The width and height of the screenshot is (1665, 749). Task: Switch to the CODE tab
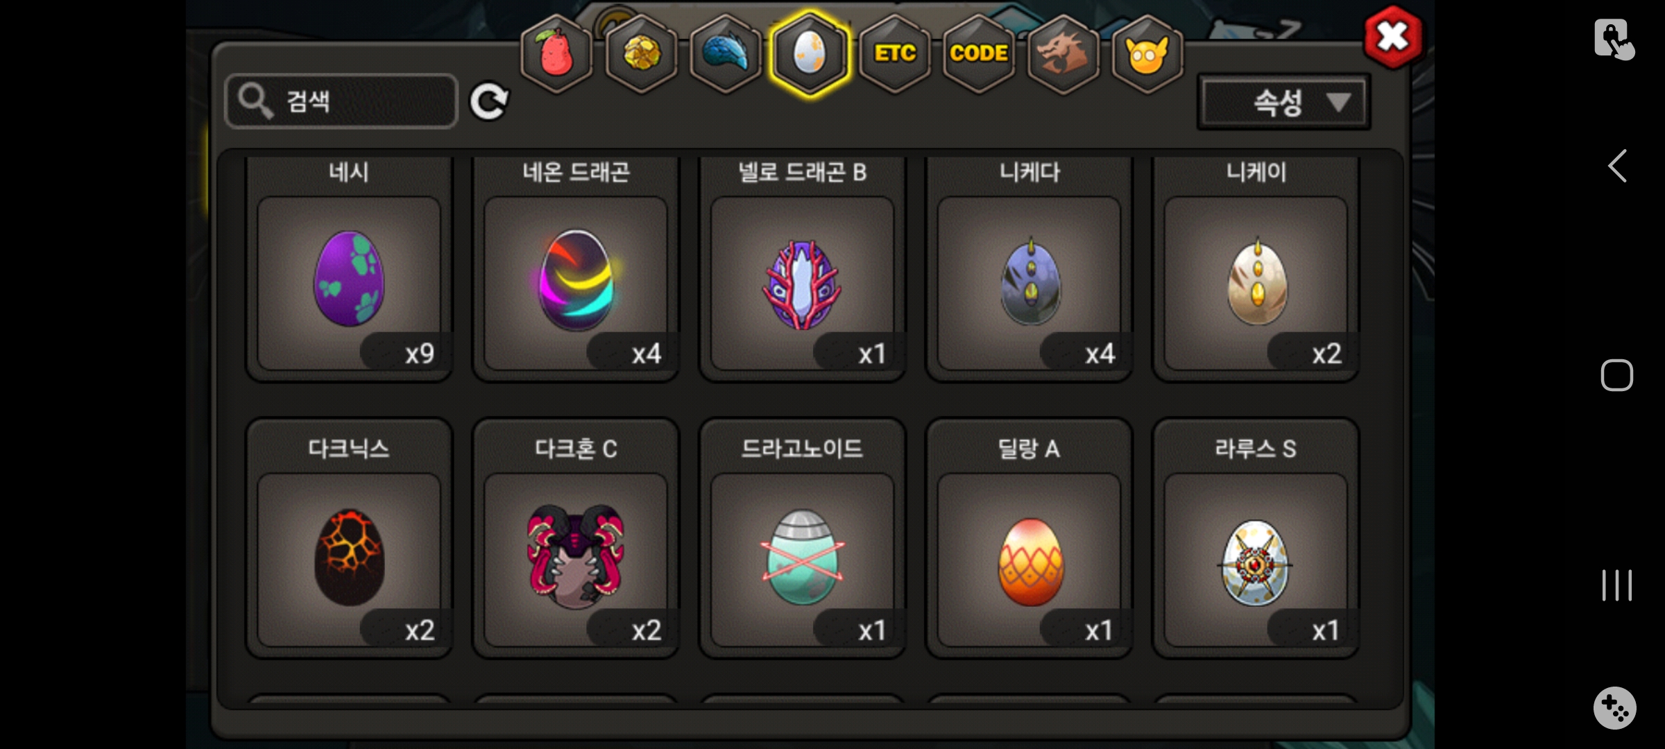[979, 54]
